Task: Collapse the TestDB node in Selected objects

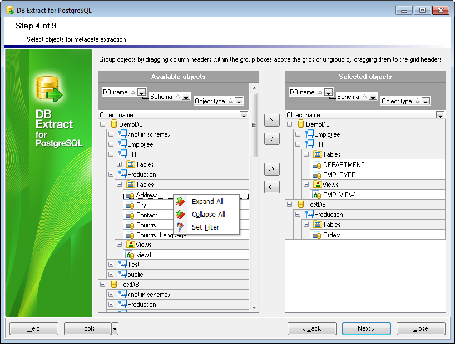Action: click(289, 205)
